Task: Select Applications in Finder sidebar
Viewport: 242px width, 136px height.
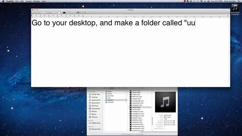Action: pyautogui.click(x=95, y=100)
